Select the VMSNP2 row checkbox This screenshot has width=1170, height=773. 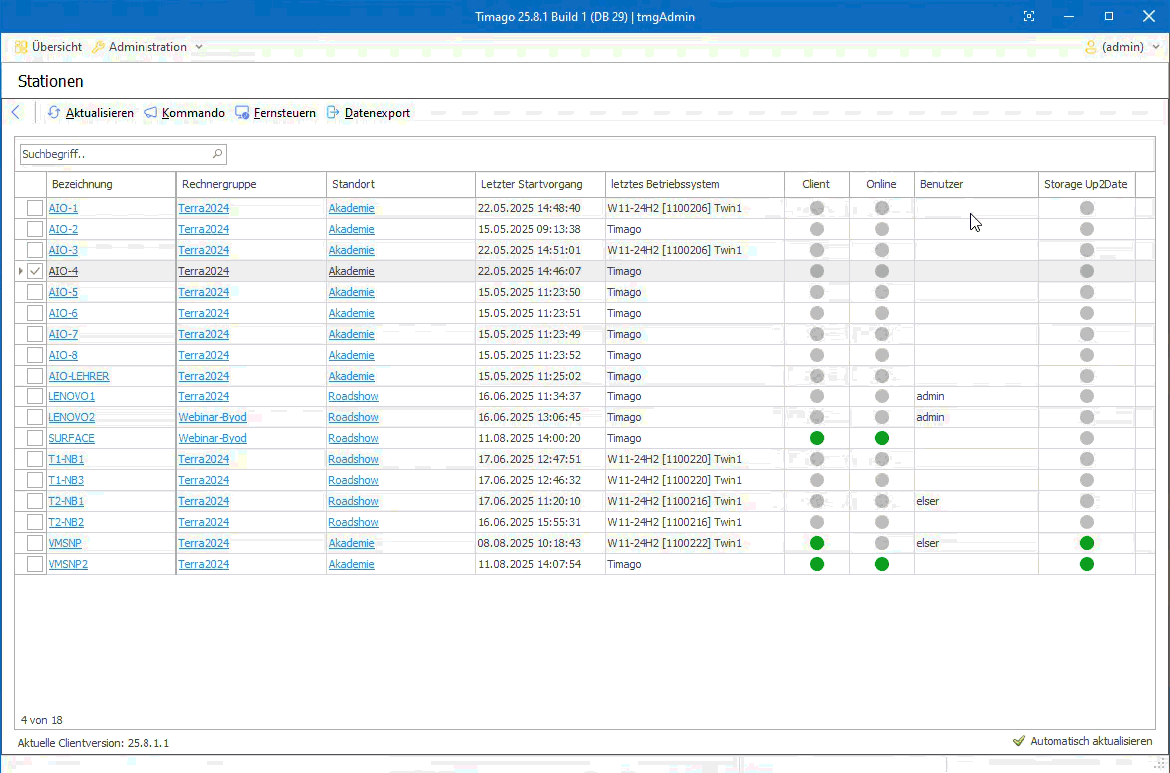pos(35,564)
